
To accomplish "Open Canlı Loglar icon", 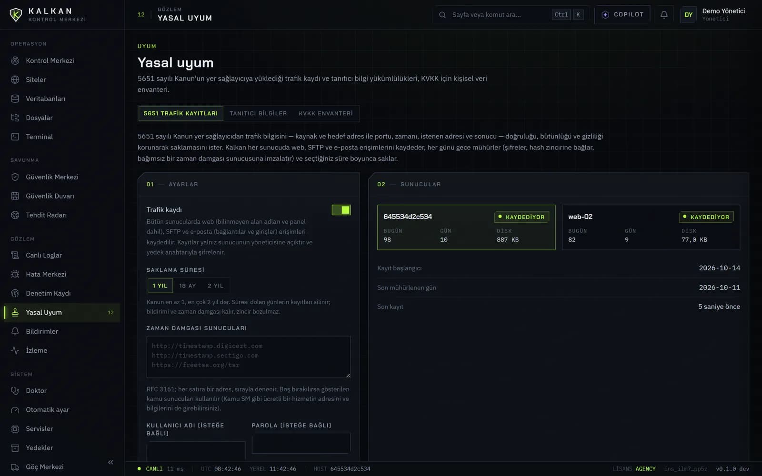I will pos(15,255).
